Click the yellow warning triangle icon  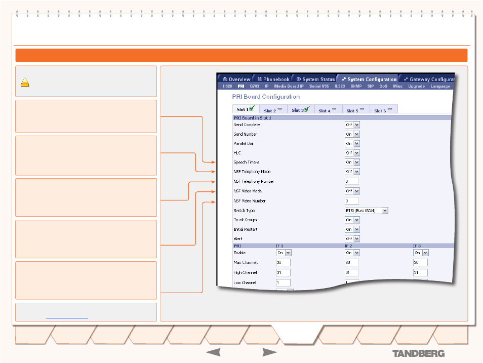pos(25,83)
